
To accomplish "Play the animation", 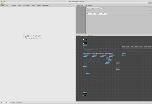I will 13,103.
